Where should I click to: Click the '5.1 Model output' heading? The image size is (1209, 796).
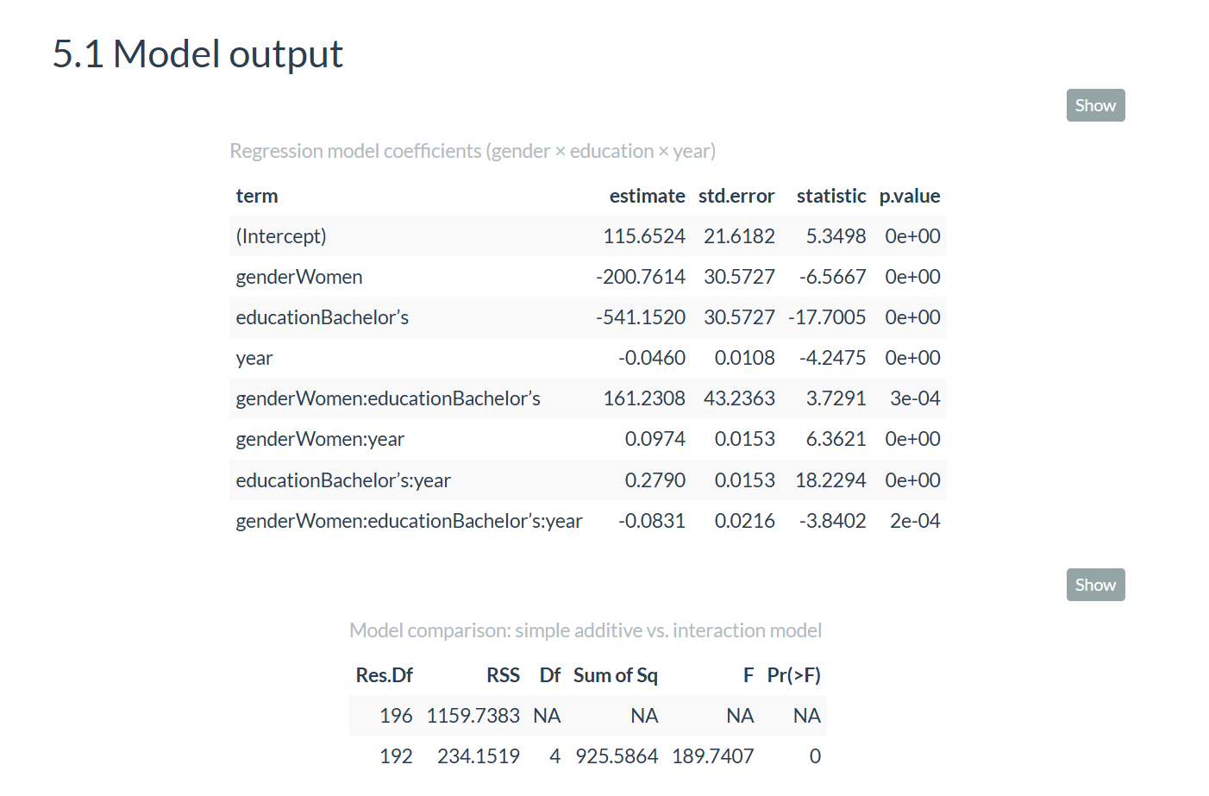point(197,53)
